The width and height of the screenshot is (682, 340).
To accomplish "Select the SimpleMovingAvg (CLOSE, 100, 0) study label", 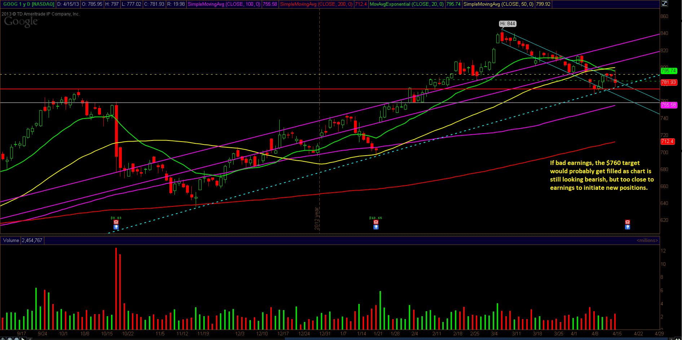I will click(x=224, y=4).
